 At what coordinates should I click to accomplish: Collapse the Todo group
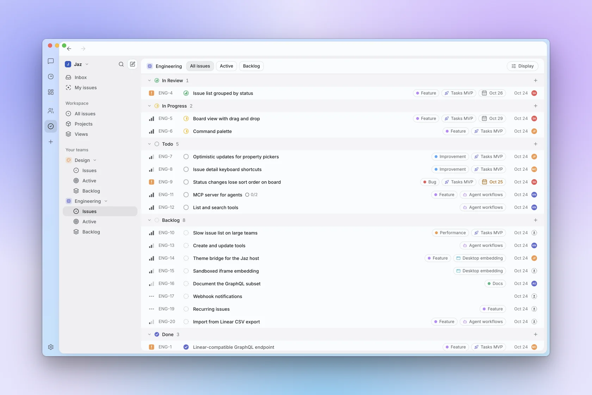point(149,144)
